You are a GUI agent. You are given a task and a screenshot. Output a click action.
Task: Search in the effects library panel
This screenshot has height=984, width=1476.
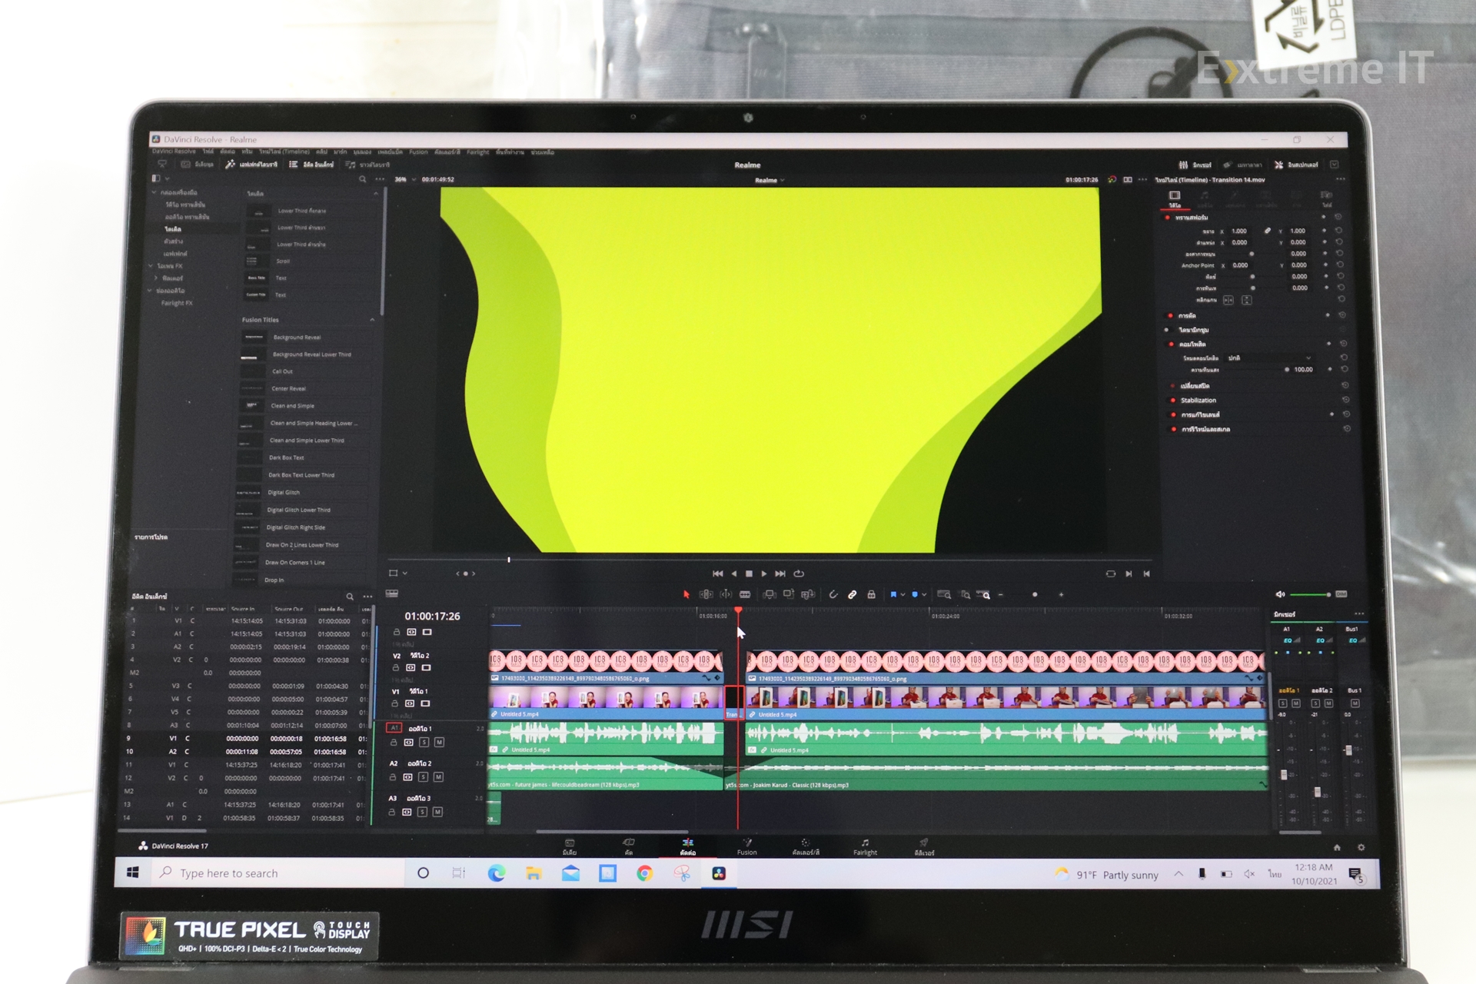(363, 179)
